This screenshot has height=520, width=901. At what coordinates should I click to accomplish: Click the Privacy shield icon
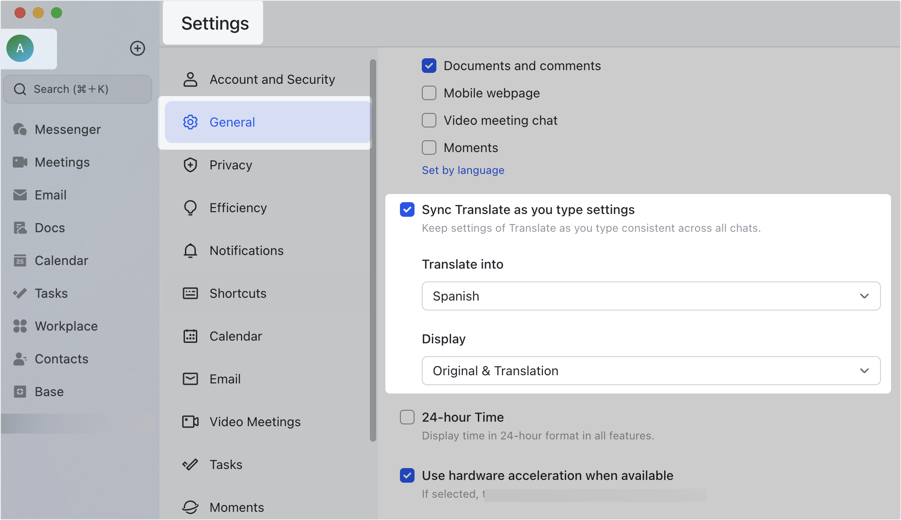pos(190,165)
